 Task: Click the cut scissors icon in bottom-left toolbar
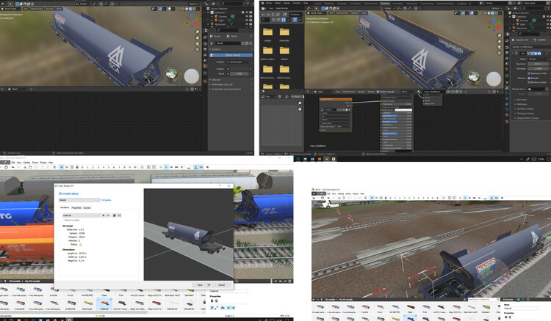[x=25, y=167]
